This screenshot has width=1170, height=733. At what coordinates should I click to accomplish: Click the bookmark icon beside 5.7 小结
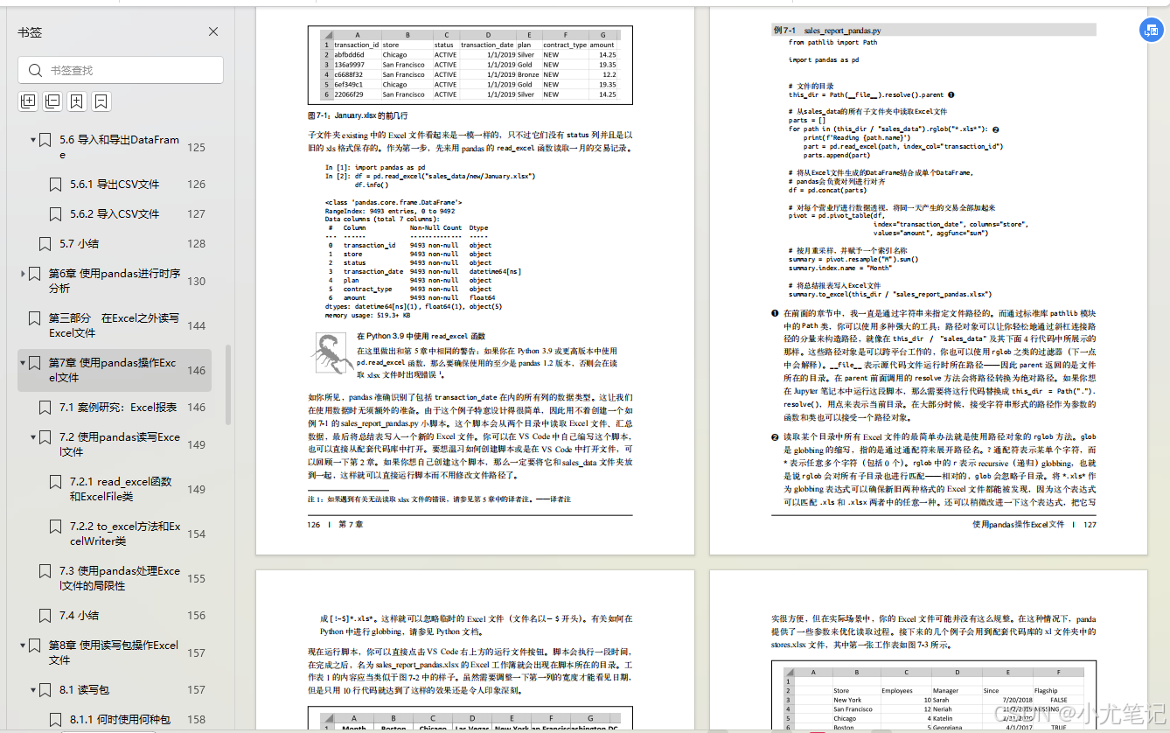pos(45,244)
